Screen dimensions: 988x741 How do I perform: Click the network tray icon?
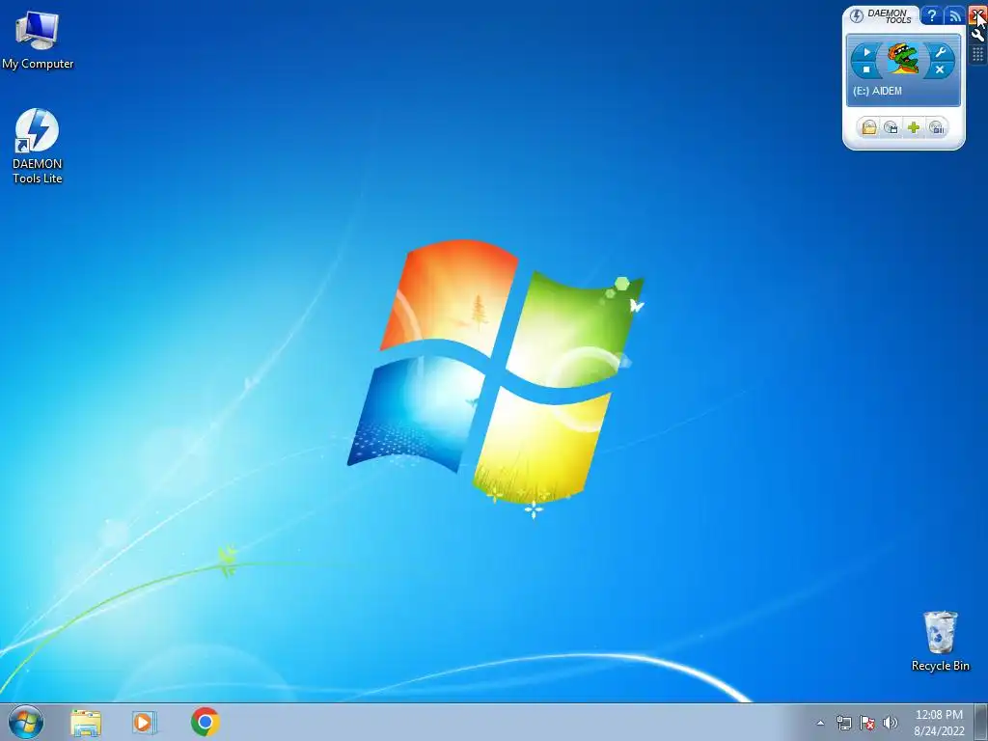point(843,723)
